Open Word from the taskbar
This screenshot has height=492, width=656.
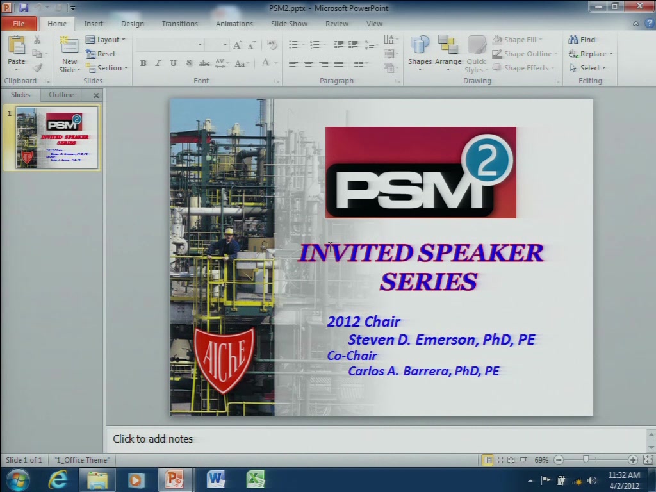coord(216,479)
